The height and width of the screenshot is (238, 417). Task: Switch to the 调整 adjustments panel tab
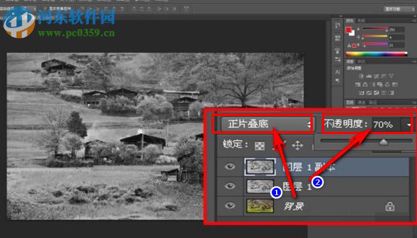point(350,62)
